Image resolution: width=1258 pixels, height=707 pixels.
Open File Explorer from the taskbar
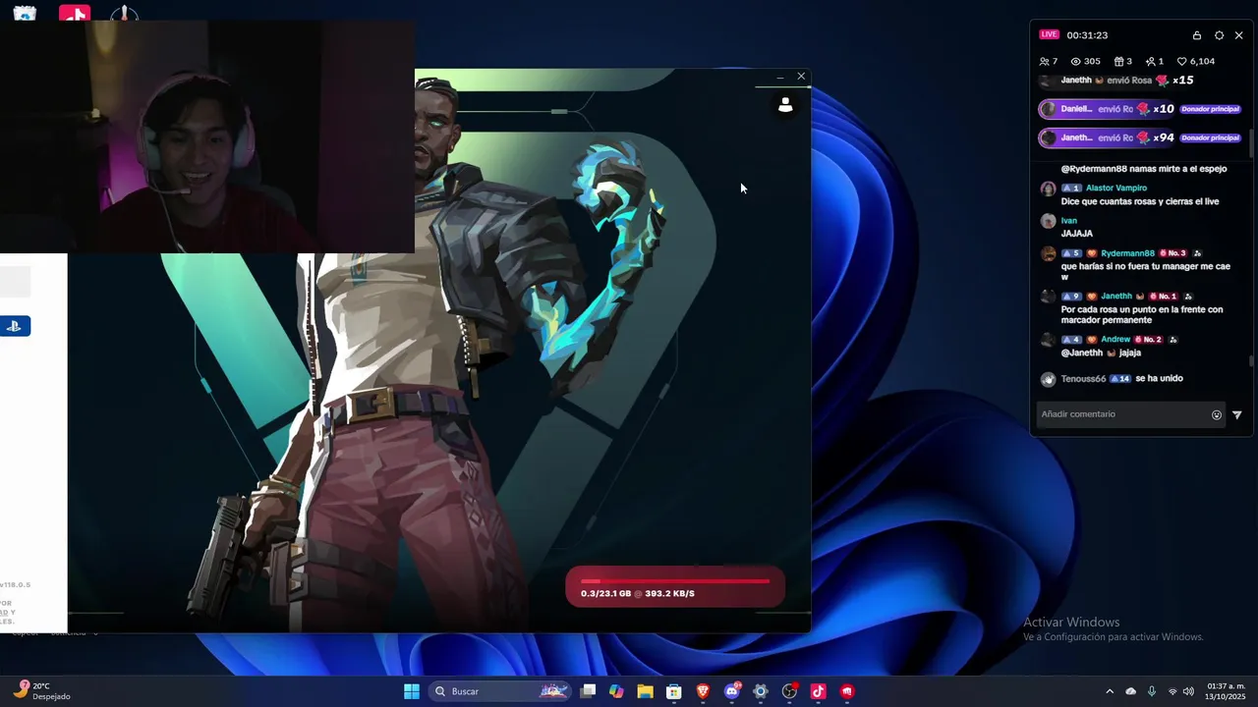[645, 691]
